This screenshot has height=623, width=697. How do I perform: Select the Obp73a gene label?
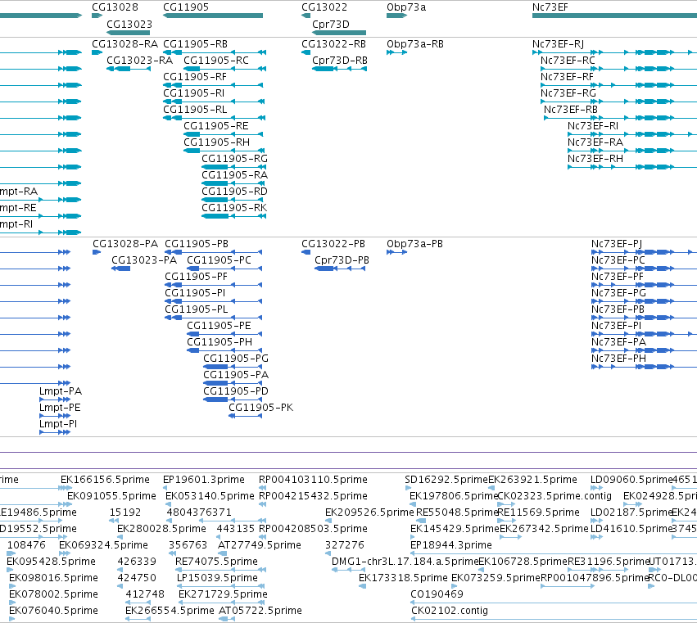coord(406,7)
